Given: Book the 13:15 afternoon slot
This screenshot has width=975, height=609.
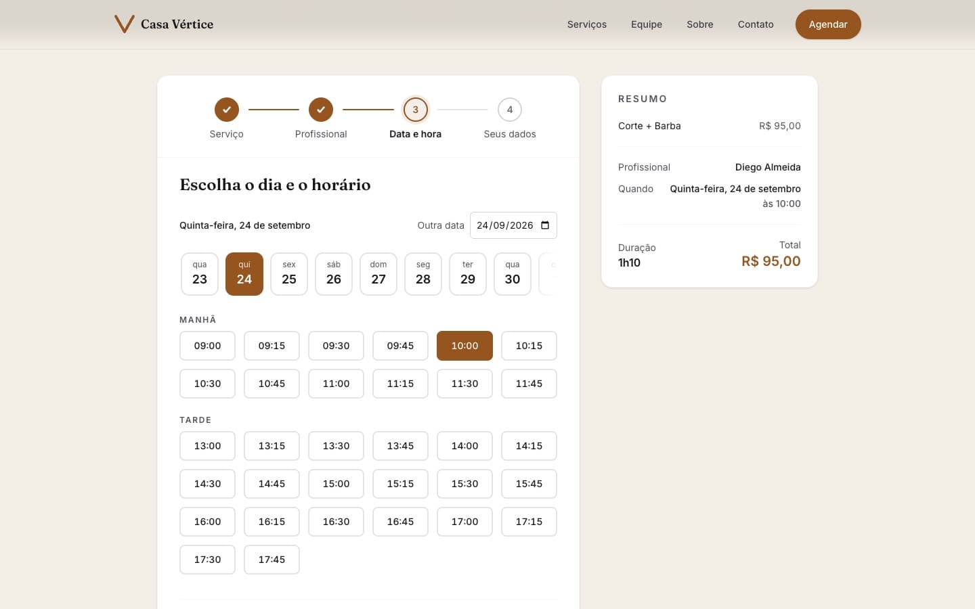Looking at the screenshot, I should tap(272, 446).
